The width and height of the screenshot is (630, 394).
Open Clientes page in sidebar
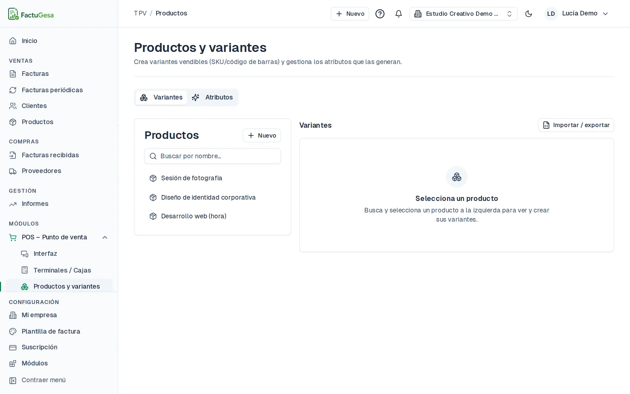click(x=59, y=106)
